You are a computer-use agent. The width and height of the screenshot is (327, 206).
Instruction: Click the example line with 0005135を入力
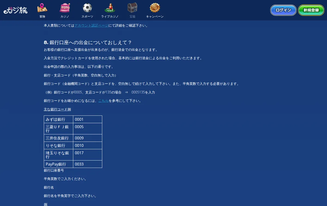click(x=99, y=92)
